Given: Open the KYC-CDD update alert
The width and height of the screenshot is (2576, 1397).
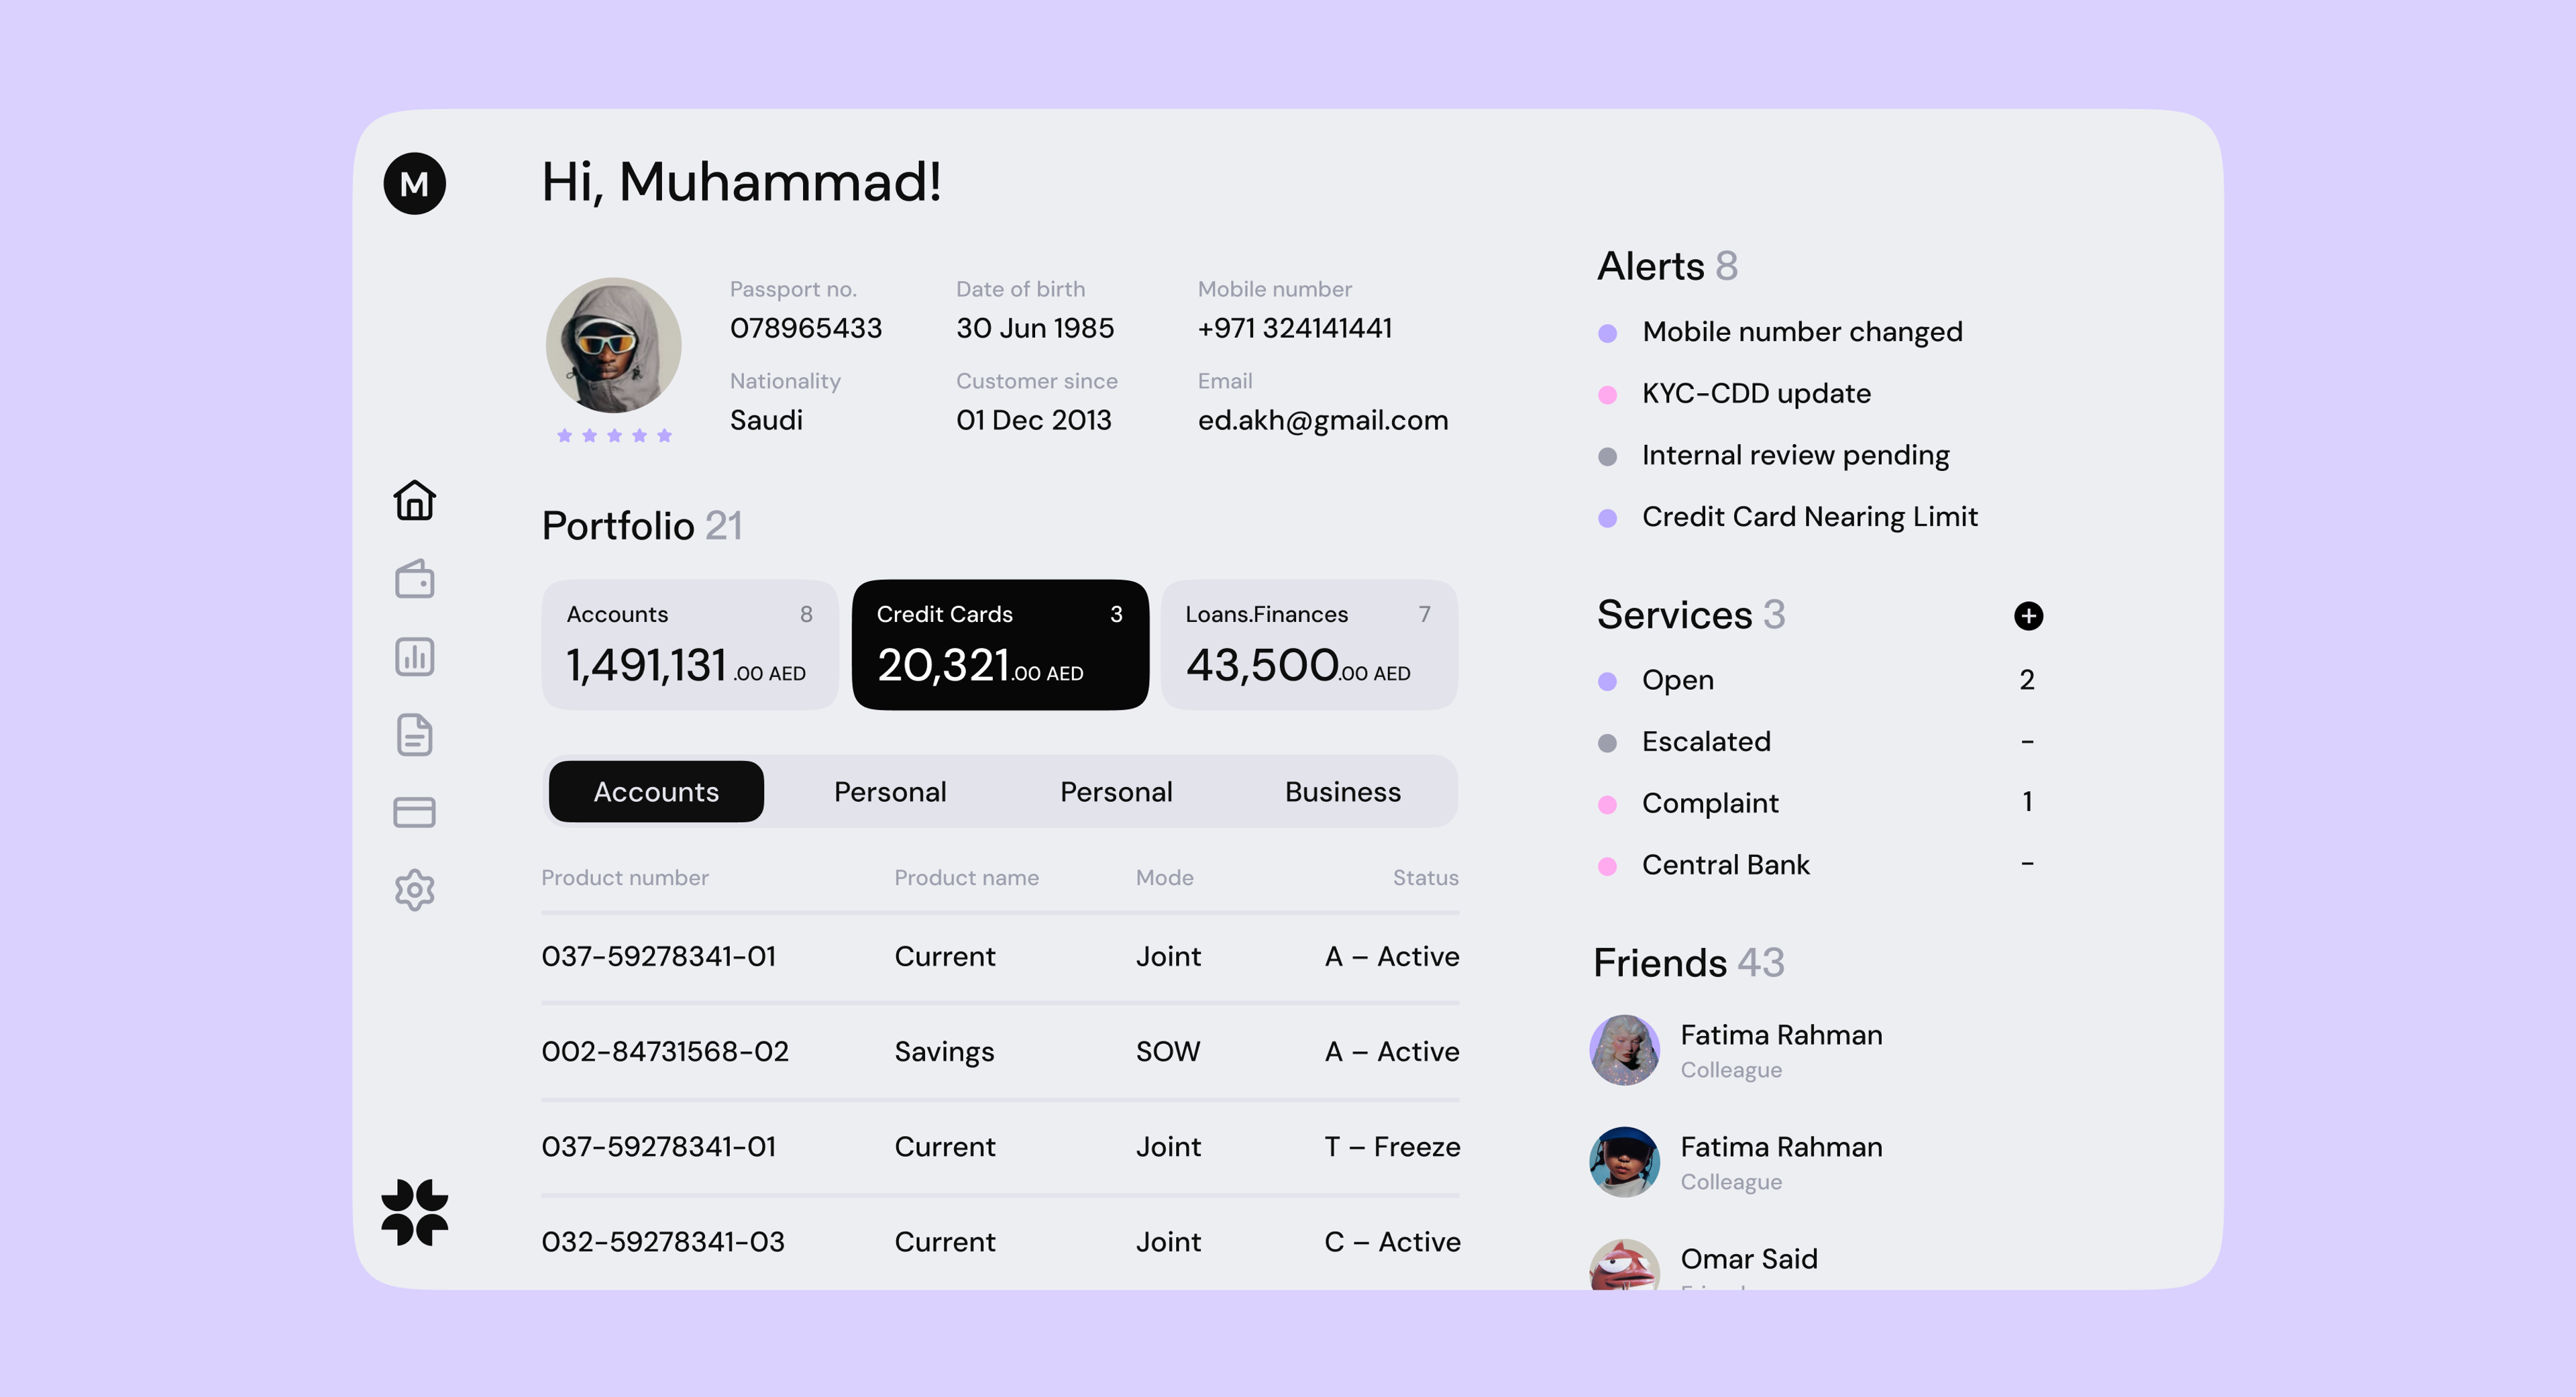Looking at the screenshot, I should [x=1735, y=394].
